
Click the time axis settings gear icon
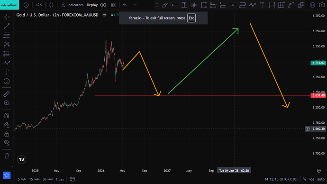319,171
